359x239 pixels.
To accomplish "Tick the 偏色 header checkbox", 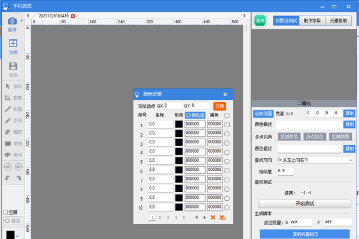I will point(227,115).
